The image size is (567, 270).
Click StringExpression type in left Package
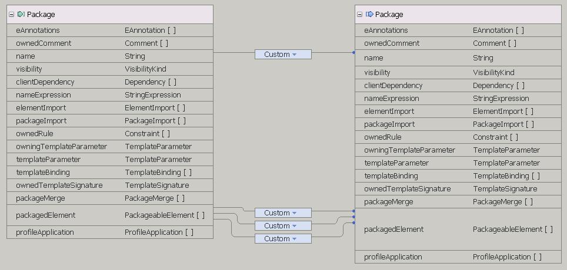[x=152, y=95]
